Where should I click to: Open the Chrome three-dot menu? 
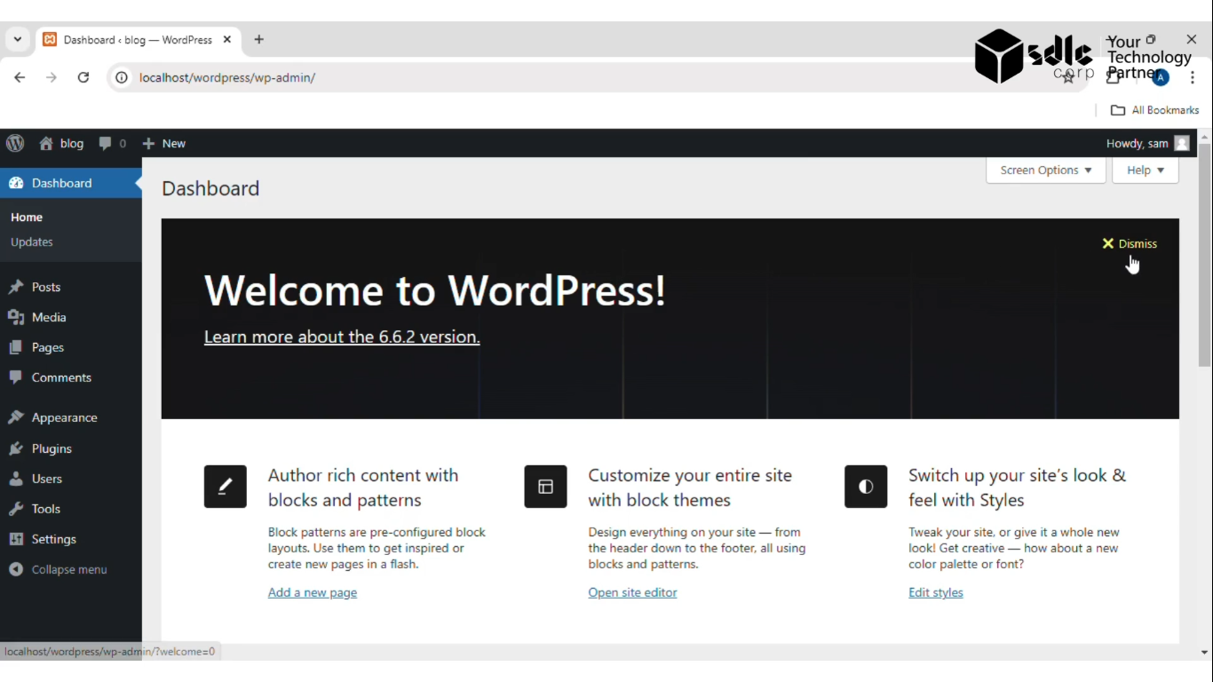(1193, 77)
